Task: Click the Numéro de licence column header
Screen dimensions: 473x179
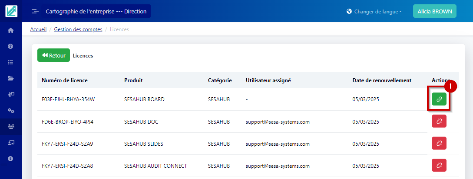Action: pyautogui.click(x=65, y=80)
